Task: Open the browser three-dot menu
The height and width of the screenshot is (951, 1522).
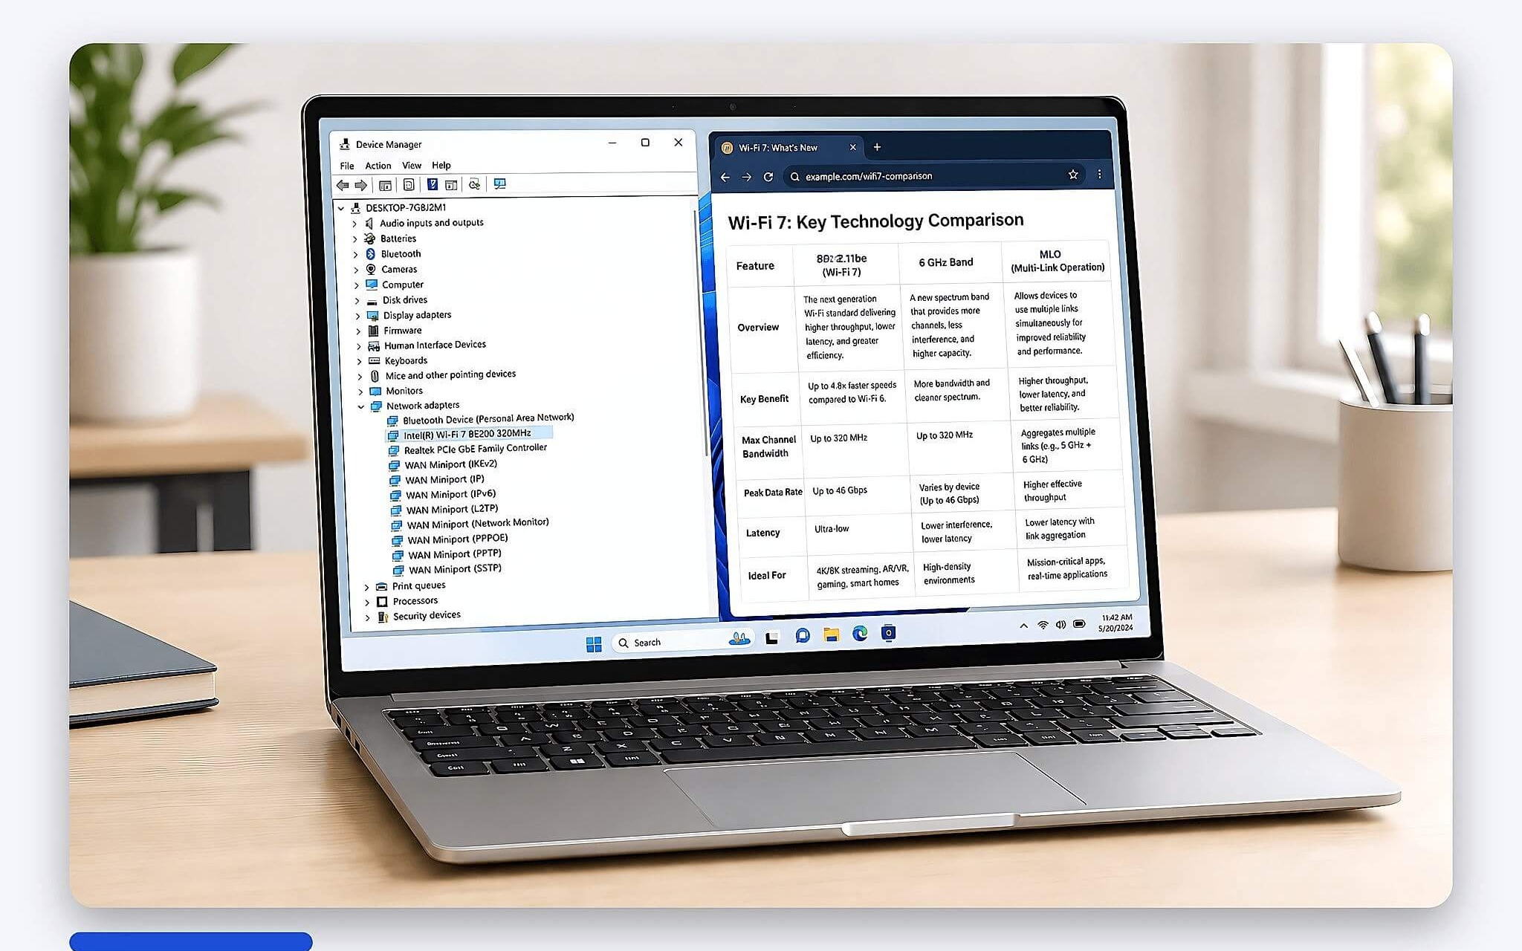Action: [1099, 174]
